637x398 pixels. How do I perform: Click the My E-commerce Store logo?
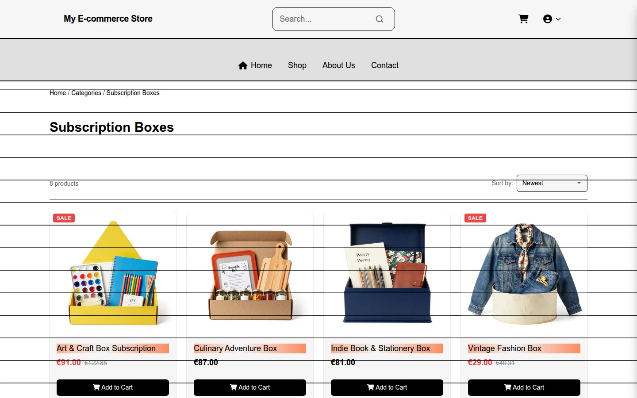[108, 19]
